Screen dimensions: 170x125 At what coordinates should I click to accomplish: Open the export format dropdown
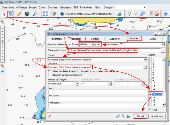163,45
